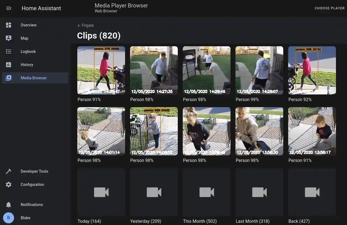Play the Person 91% clip at 13:58:17
Image resolution: width=347 pixels, height=225 pixels.
point(312,131)
